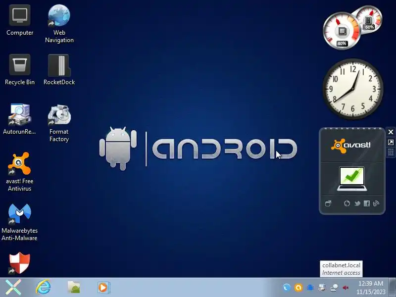
Task: Click the avast! logo in the gadget
Action: pos(351,146)
